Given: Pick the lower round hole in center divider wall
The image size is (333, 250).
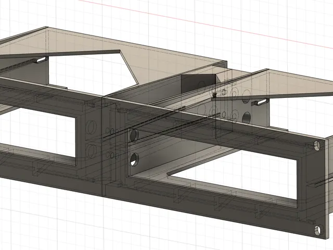Looking at the screenshot, I should [135, 159].
